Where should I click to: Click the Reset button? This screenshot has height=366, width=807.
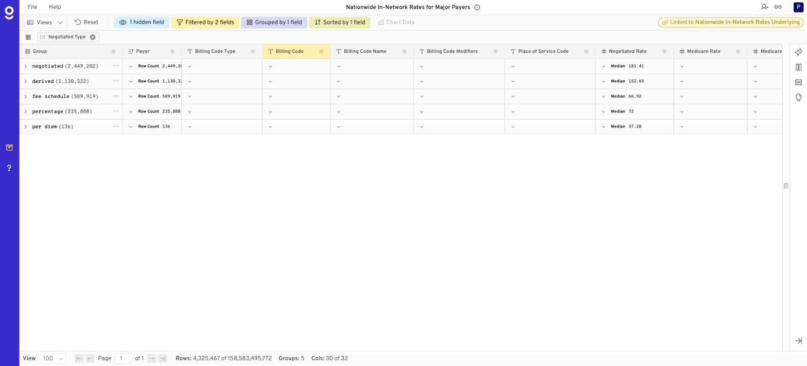point(86,23)
